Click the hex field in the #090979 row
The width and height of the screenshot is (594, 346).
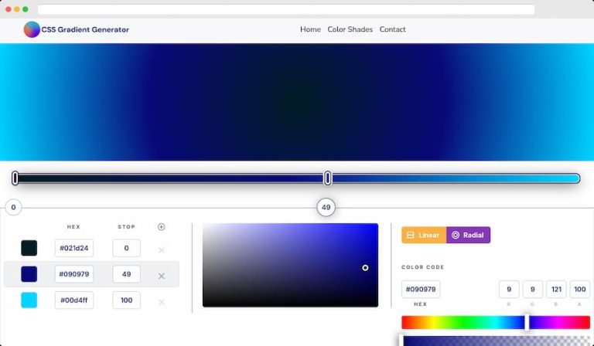pos(74,274)
